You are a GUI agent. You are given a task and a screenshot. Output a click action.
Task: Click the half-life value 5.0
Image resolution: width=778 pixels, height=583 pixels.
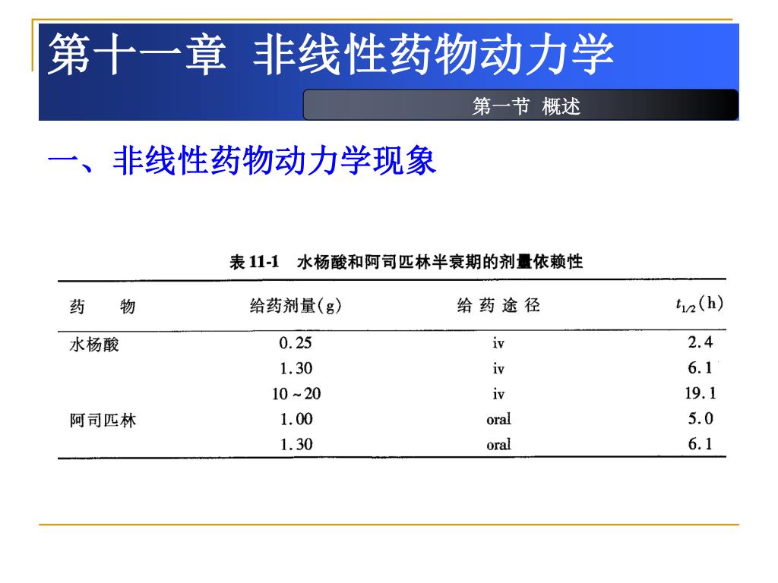tap(700, 418)
